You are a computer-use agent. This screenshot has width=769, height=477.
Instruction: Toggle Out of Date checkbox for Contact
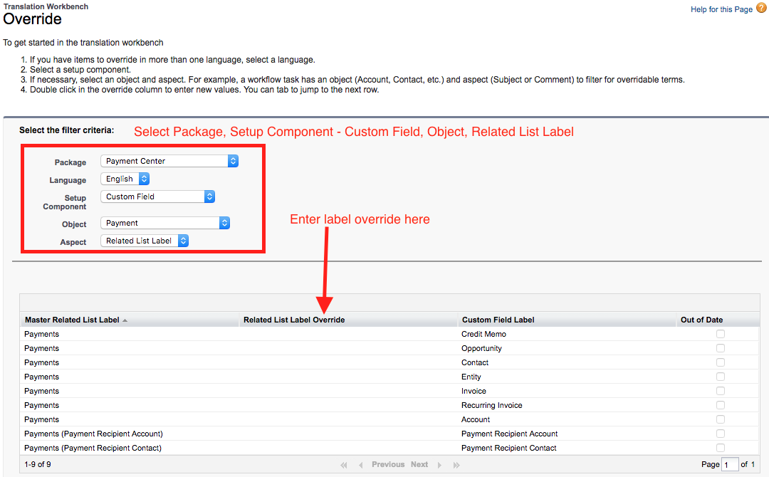click(x=720, y=362)
